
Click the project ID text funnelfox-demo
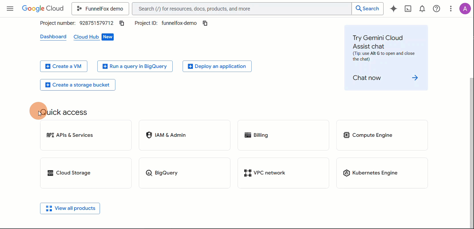pyautogui.click(x=179, y=23)
